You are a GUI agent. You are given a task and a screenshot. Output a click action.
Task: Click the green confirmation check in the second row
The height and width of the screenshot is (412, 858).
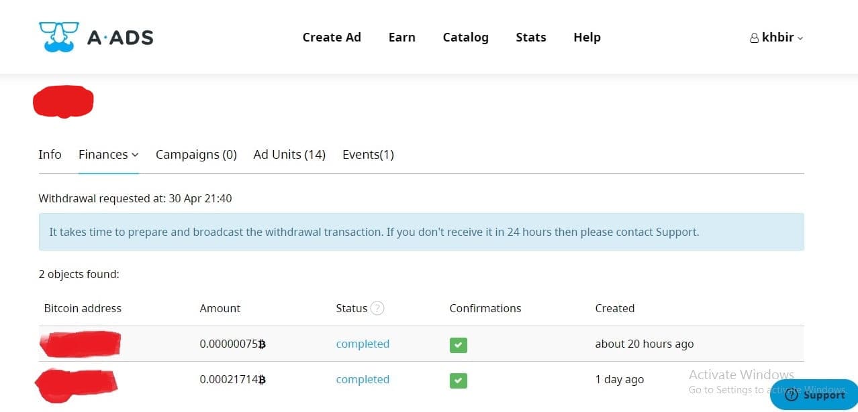pos(459,381)
